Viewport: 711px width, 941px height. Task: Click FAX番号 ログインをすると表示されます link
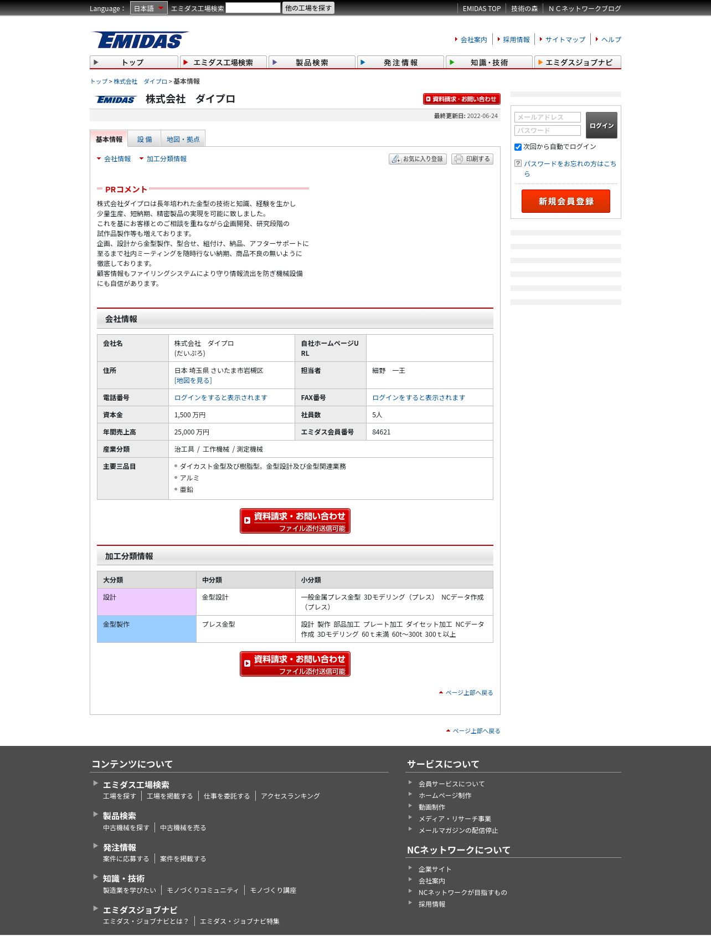(x=419, y=398)
